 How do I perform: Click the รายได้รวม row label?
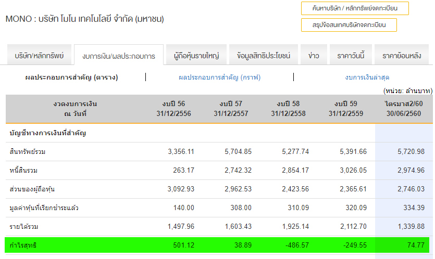pyautogui.click(x=24, y=227)
